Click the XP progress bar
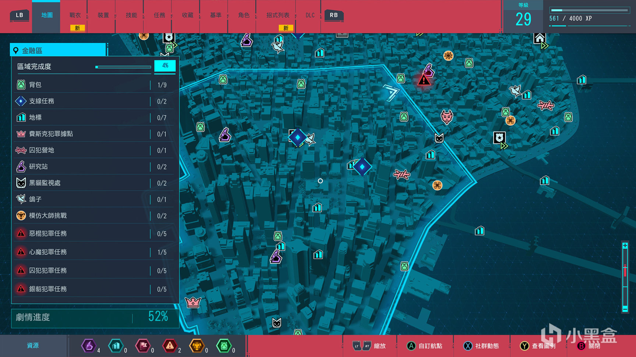 [x=590, y=10]
